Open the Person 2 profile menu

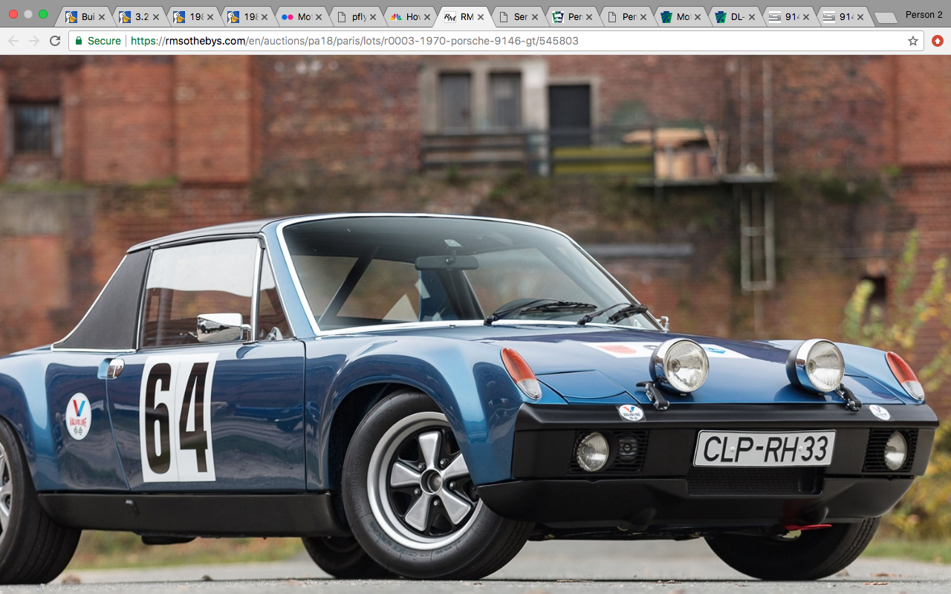(x=924, y=15)
